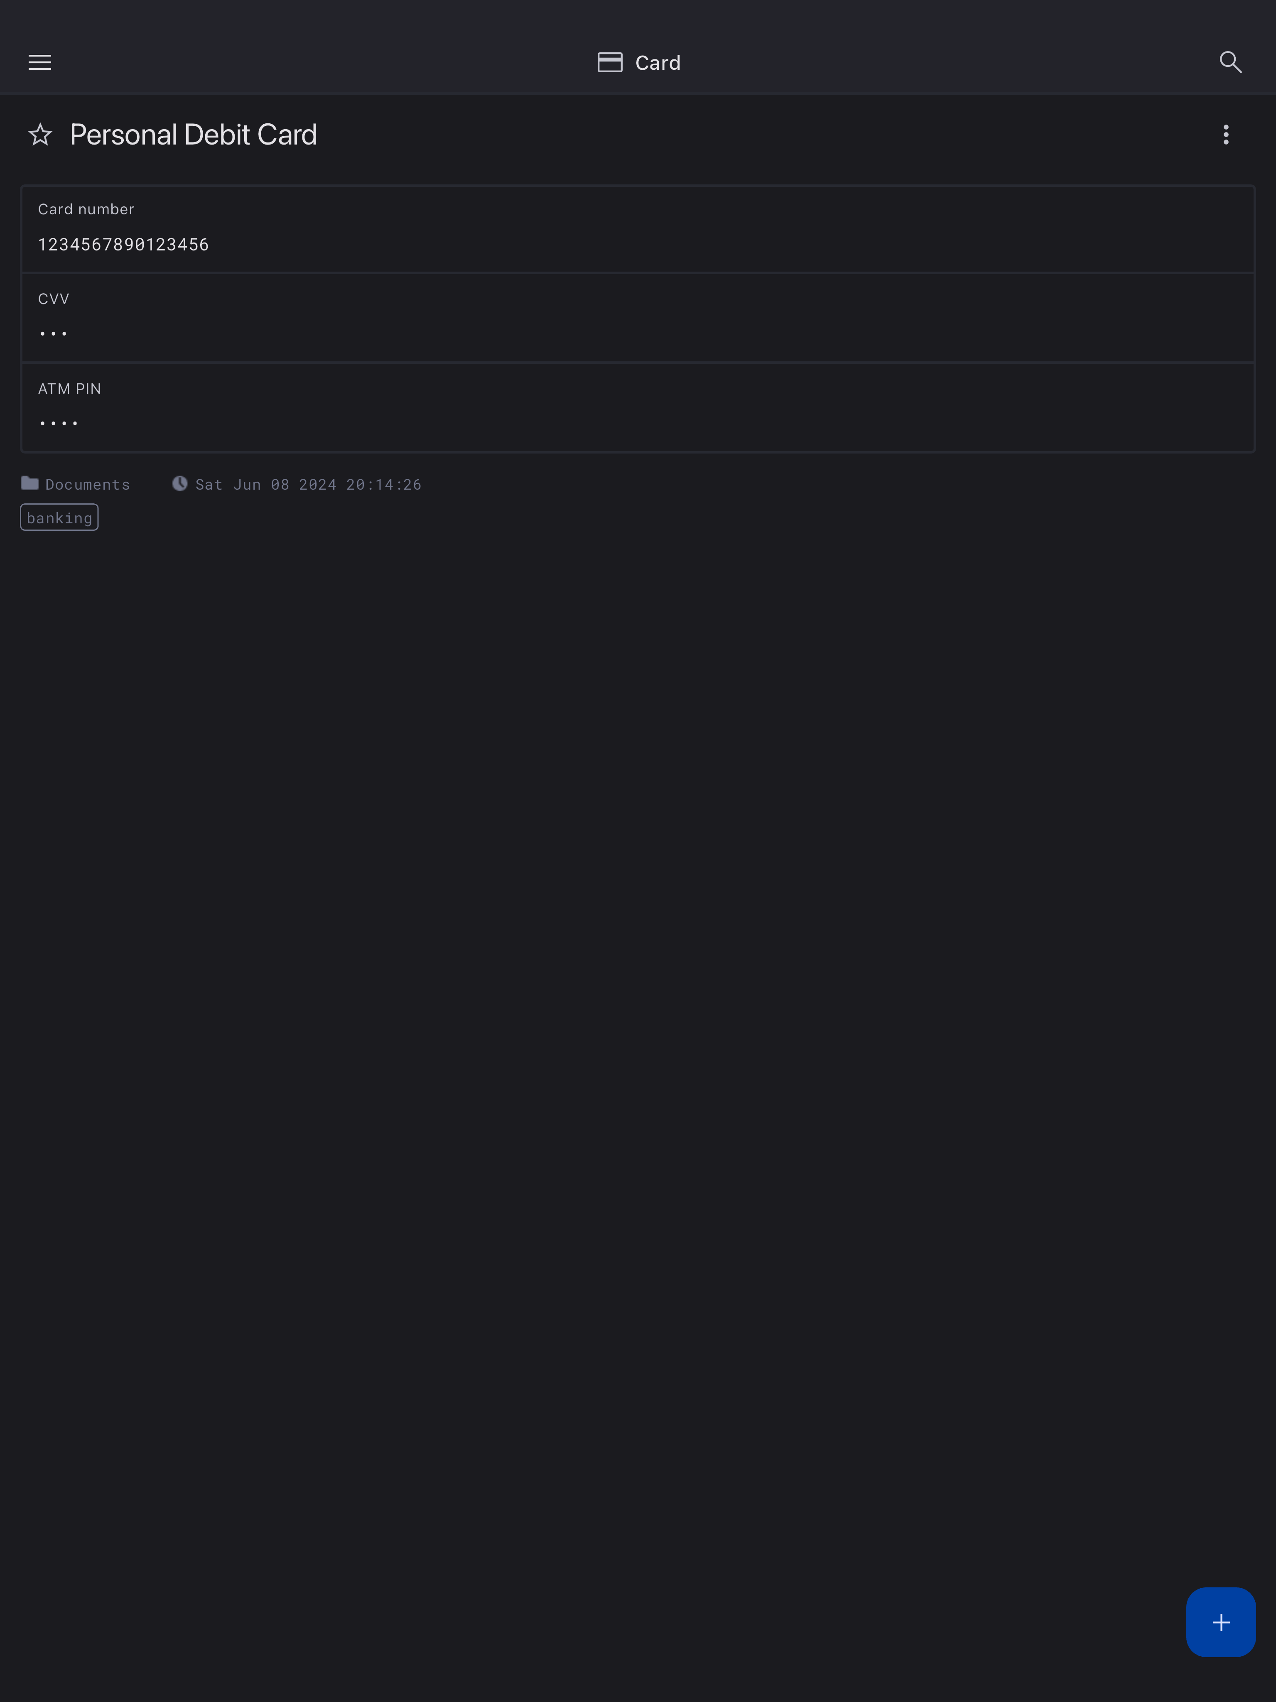Click the Card header title
Image resolution: width=1276 pixels, height=1702 pixels.
657,63
